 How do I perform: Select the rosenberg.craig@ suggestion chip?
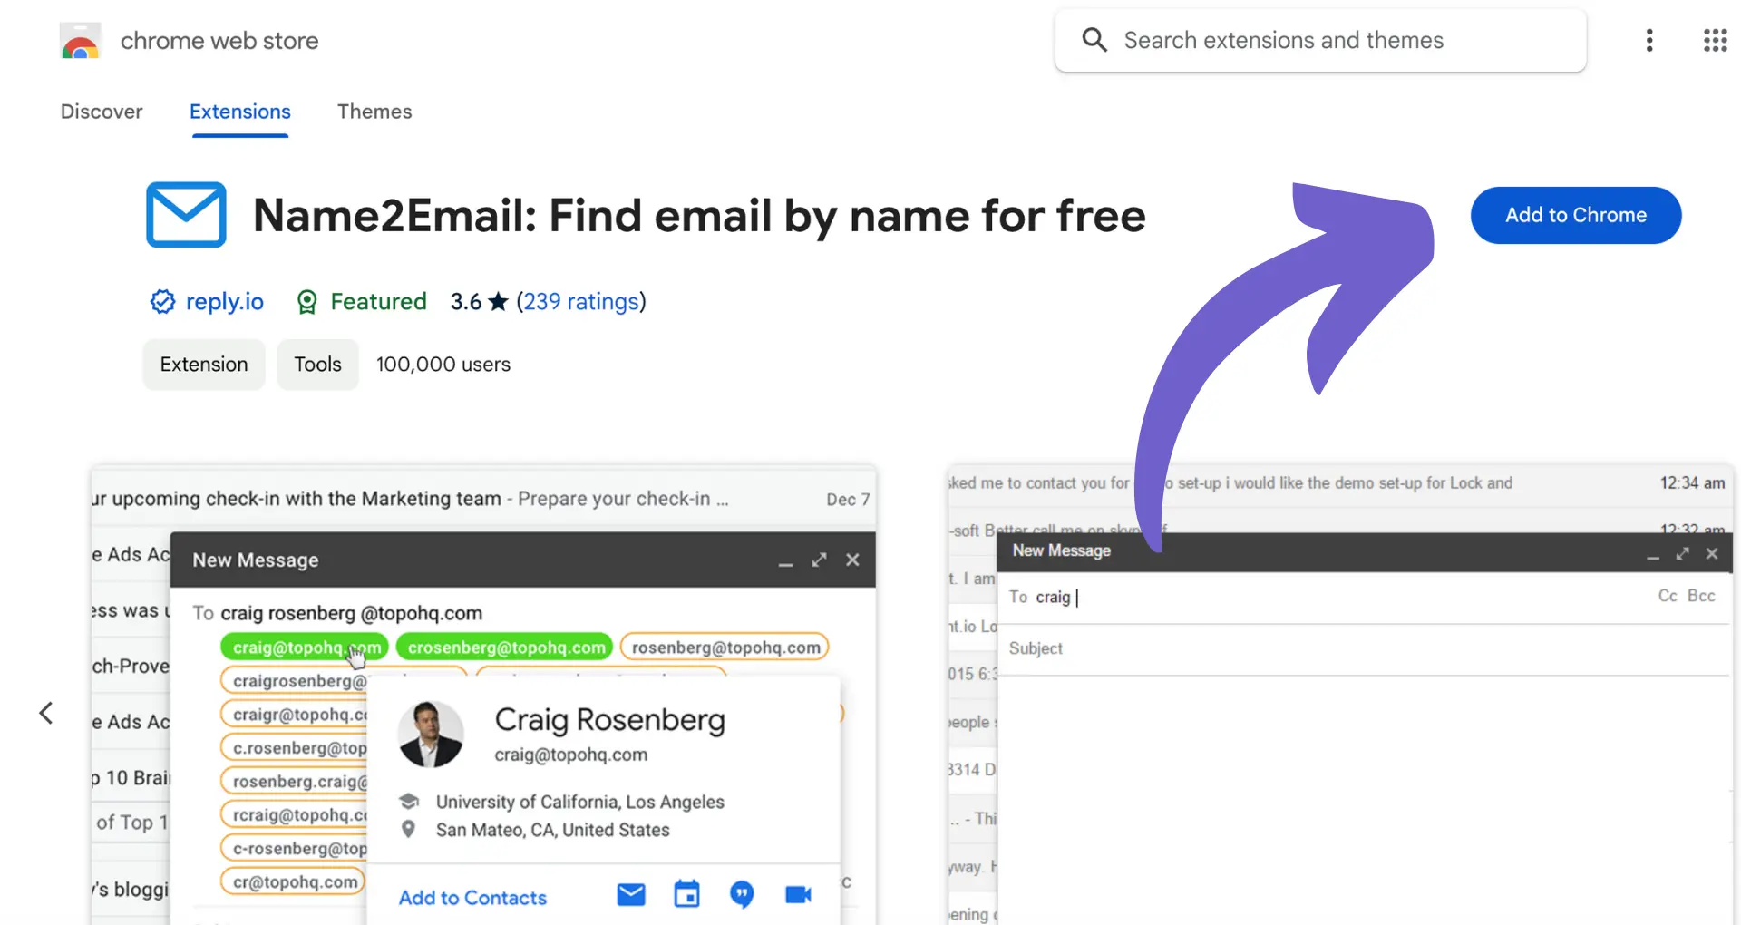(x=295, y=782)
